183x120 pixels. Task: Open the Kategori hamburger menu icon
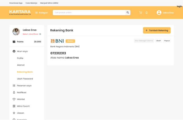tap(36, 12)
